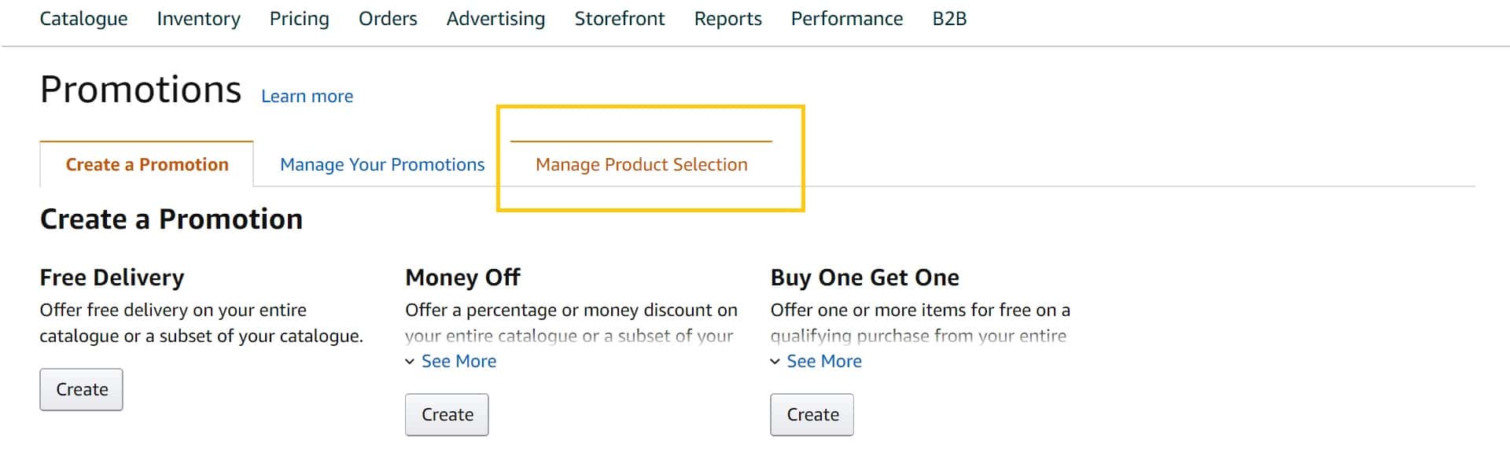1510x456 pixels.
Task: Create a Buy One Get One promotion
Action: [812, 414]
